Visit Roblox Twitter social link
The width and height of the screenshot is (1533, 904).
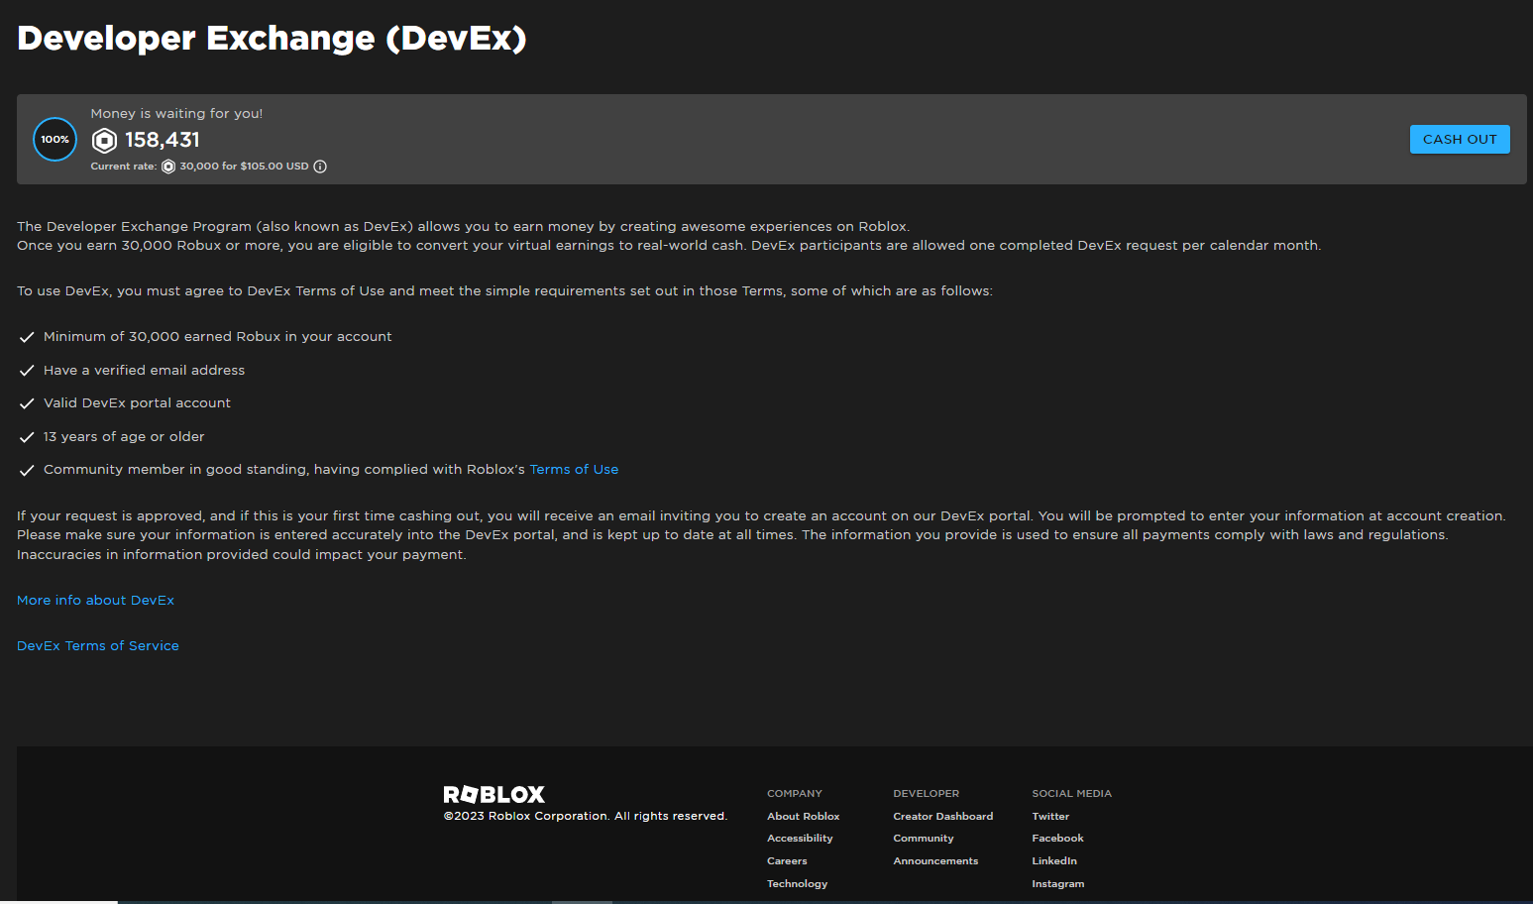pyautogui.click(x=1050, y=817)
